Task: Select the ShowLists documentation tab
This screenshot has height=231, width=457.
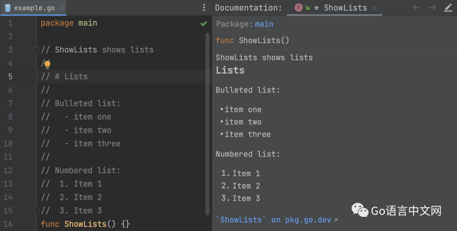Action: pyautogui.click(x=345, y=8)
